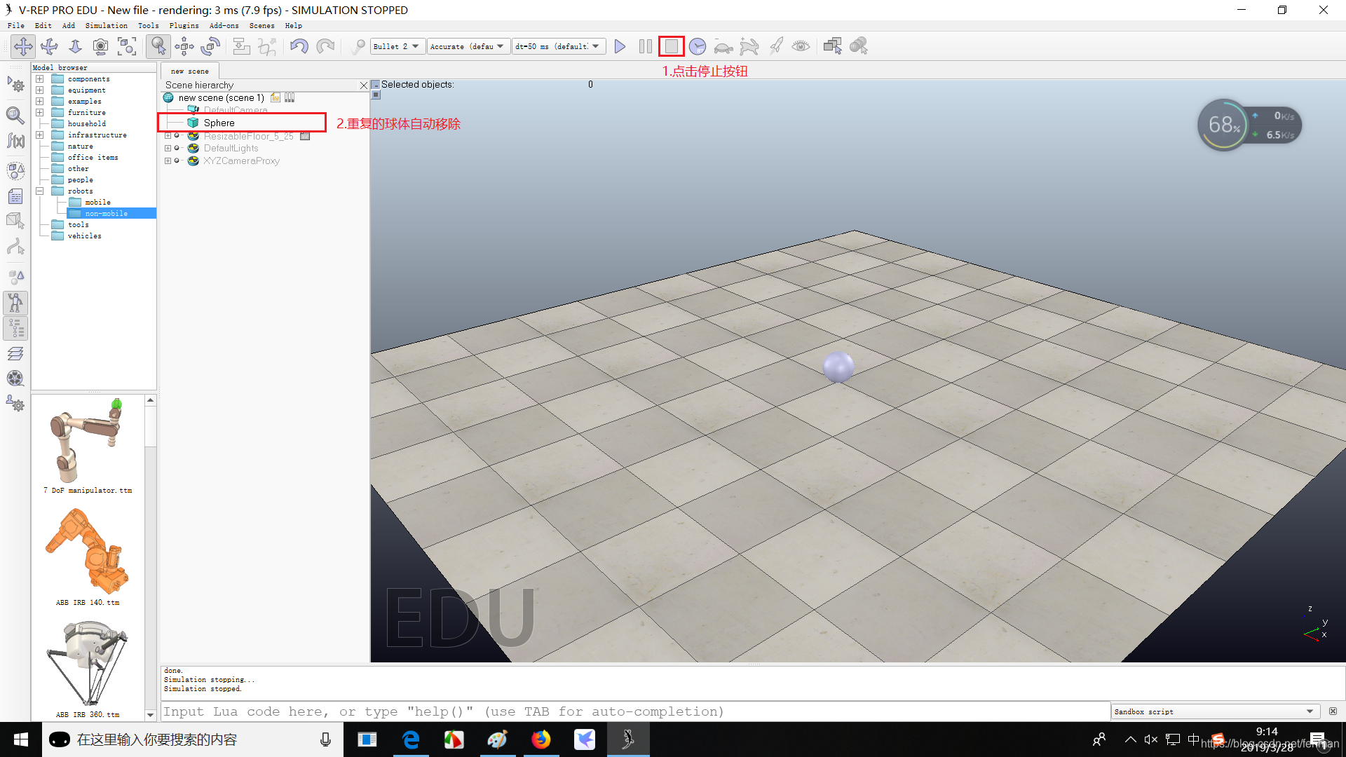
Task: Click the simulation Stop button
Action: (670, 46)
